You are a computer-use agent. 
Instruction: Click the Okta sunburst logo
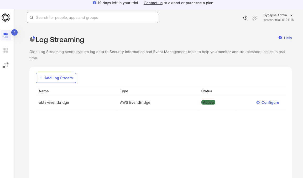(x=6, y=18)
